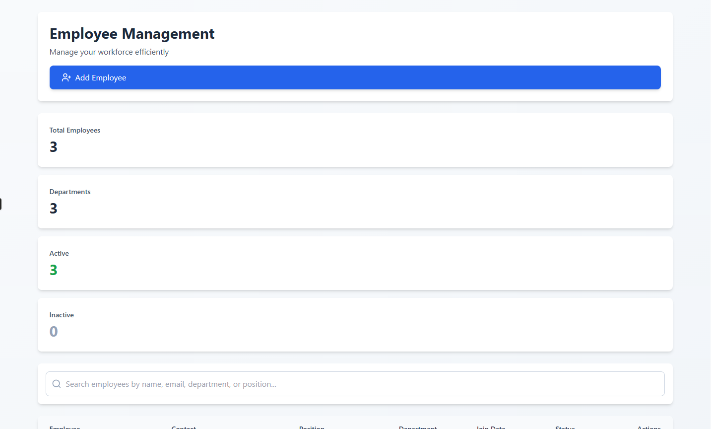Click the magnifying glass in the search bar
The width and height of the screenshot is (711, 429).
[56, 383]
